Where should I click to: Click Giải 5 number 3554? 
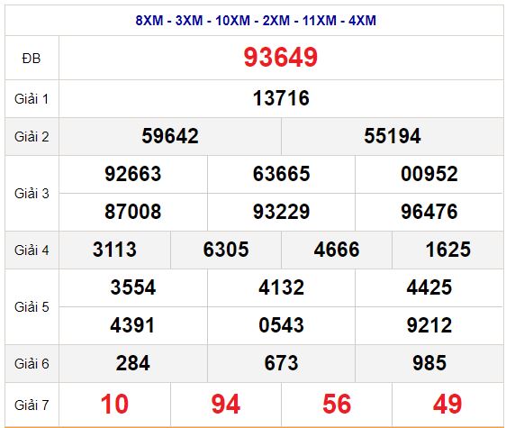pyautogui.click(x=133, y=287)
